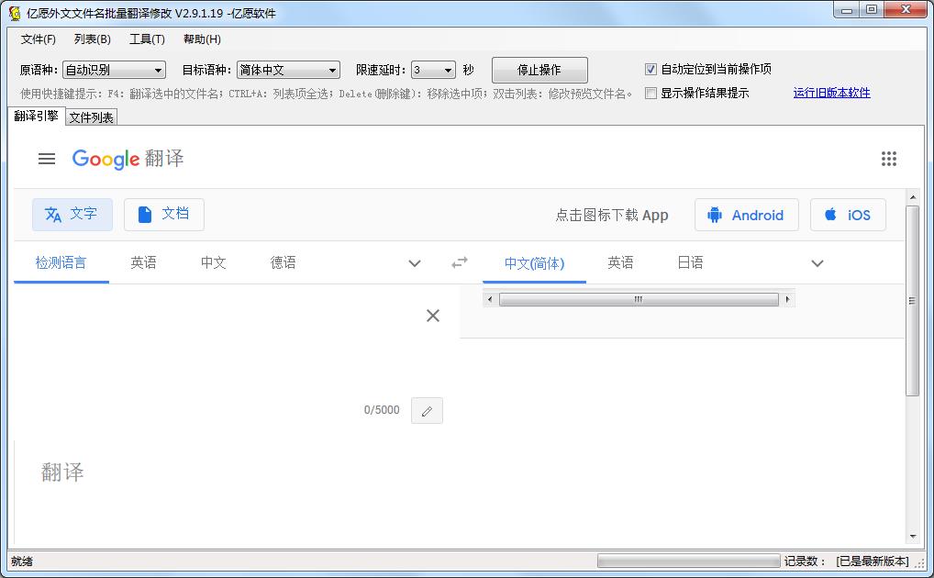Enable 显示操作结果提示 checkbox
Viewport: 934px width, 578px height.
coord(651,93)
